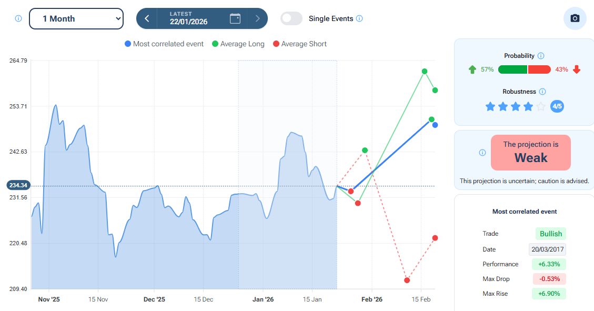Screen dimensions: 594x311
Task: Click the 234.34 current price marker
Action: tap(19, 185)
